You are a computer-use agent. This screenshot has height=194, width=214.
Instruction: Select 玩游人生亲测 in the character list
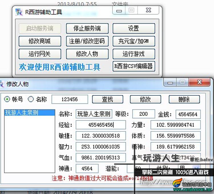(30, 113)
